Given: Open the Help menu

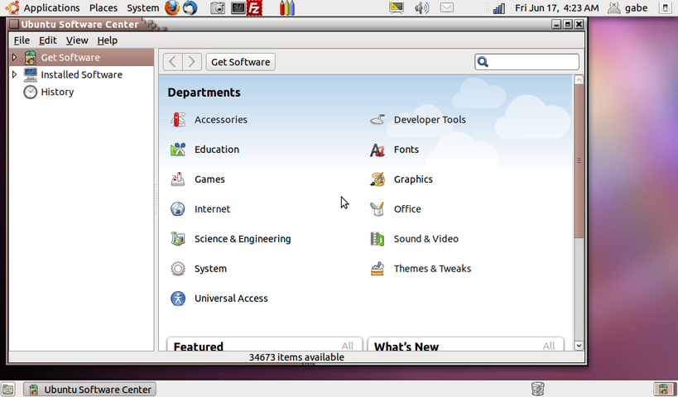Looking at the screenshot, I should (108, 41).
